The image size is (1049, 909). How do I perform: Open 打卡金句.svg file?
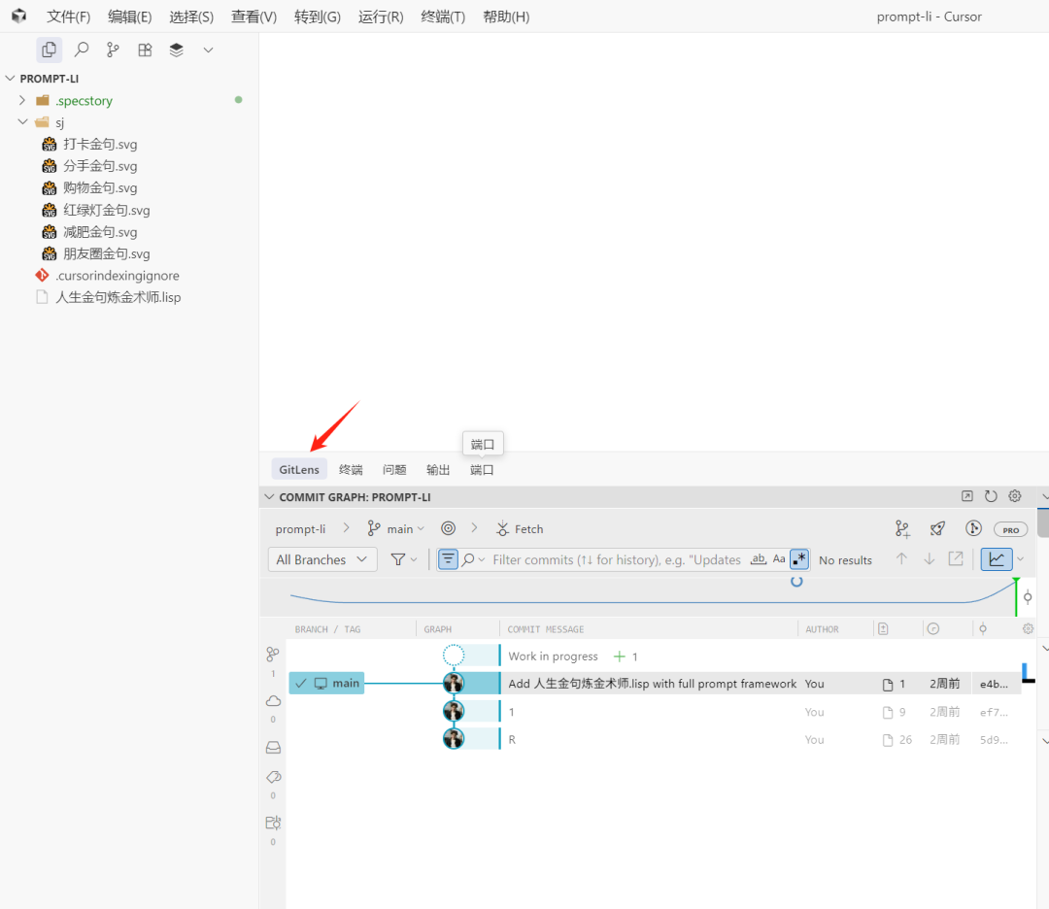coord(100,144)
